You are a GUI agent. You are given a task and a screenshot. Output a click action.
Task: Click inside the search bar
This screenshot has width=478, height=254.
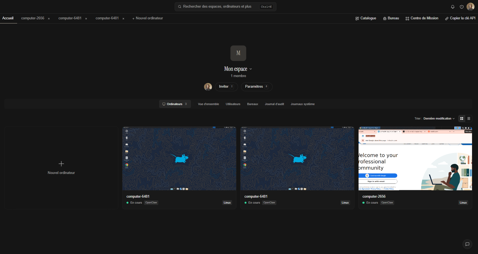click(225, 6)
